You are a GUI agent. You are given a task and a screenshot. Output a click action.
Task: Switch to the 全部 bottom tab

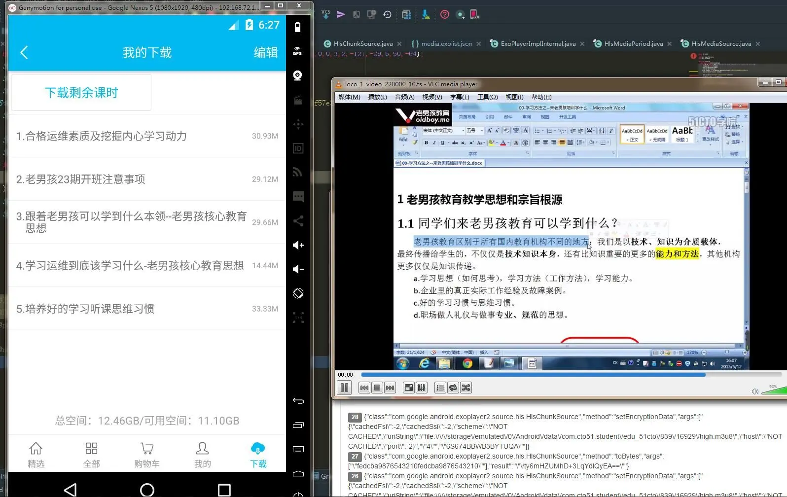(x=91, y=455)
